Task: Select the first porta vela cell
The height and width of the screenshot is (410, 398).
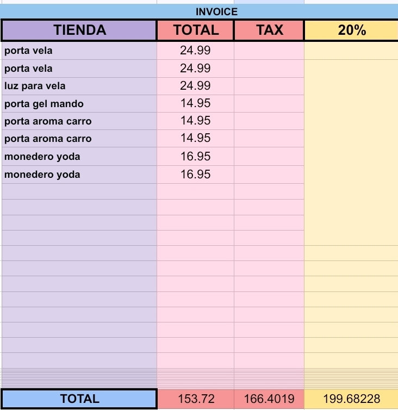Action: 79,51
